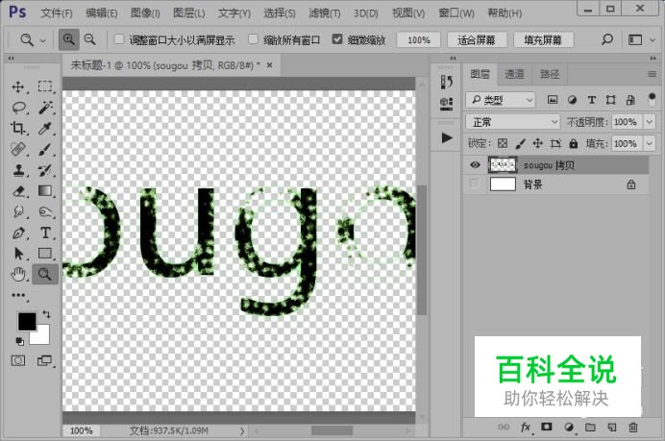Select the Eyedropper tool
Screen dimensions: 665x441
point(45,128)
